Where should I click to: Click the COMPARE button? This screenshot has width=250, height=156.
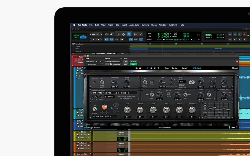coord(117,64)
